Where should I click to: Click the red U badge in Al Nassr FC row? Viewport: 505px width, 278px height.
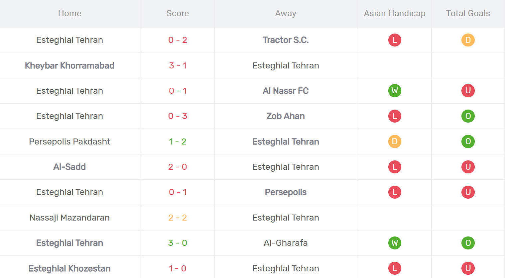click(x=468, y=91)
